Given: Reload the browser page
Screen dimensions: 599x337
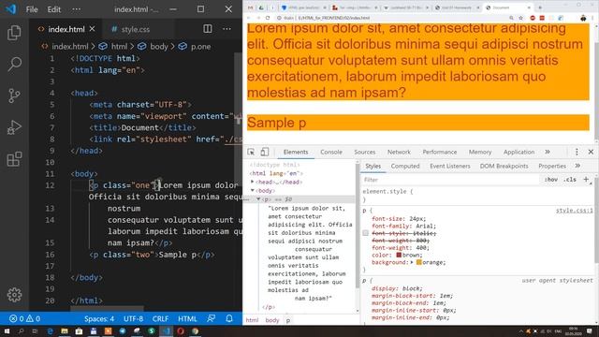Looking at the screenshot, I should pos(268,18).
